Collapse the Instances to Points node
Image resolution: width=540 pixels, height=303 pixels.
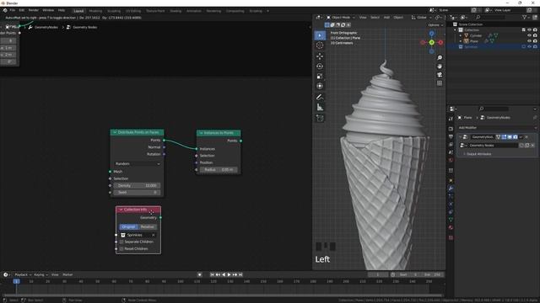(201, 133)
